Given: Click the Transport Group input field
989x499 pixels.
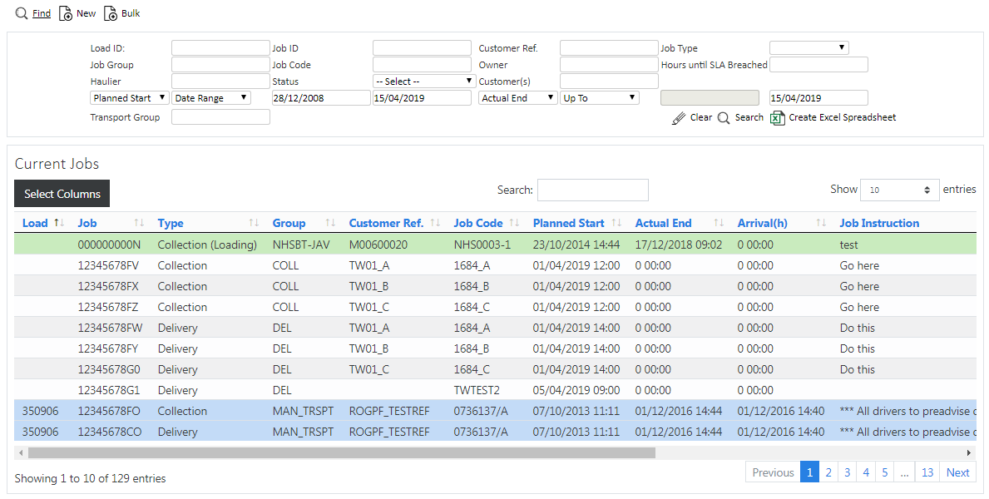Looking at the screenshot, I should 220,116.
